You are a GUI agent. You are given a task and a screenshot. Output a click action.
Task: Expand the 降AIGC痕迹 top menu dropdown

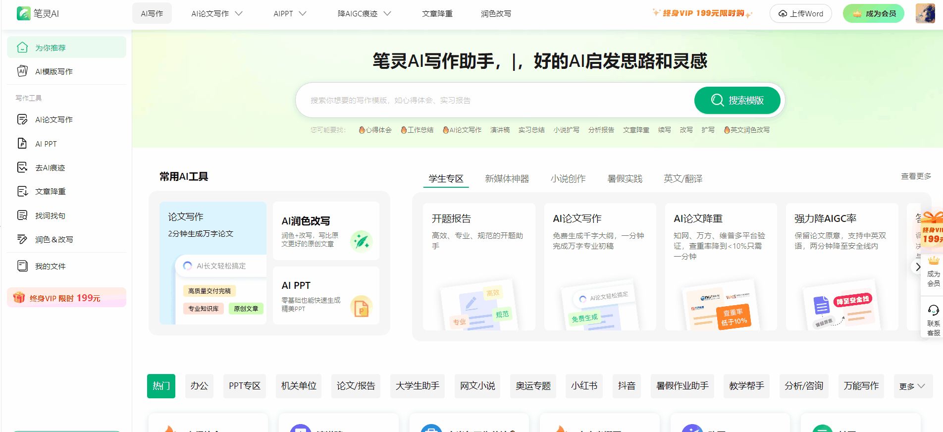click(387, 14)
